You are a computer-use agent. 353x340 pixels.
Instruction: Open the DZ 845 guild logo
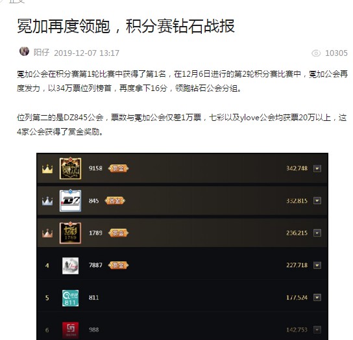(x=70, y=201)
